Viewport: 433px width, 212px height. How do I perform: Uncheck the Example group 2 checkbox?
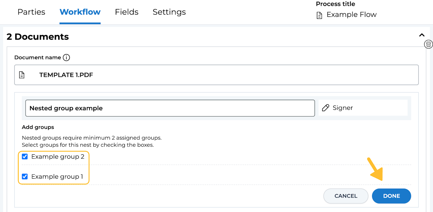[x=25, y=157]
